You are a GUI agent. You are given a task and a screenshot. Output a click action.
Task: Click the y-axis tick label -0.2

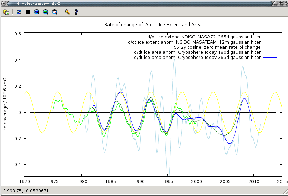click(17, 139)
